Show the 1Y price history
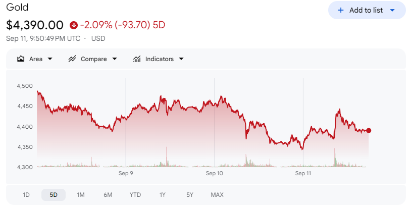412x210 pixels. coord(163,195)
